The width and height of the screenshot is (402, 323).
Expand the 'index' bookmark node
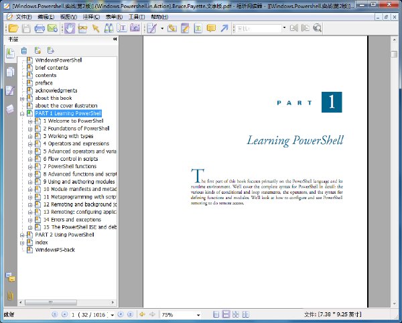tap(22, 243)
